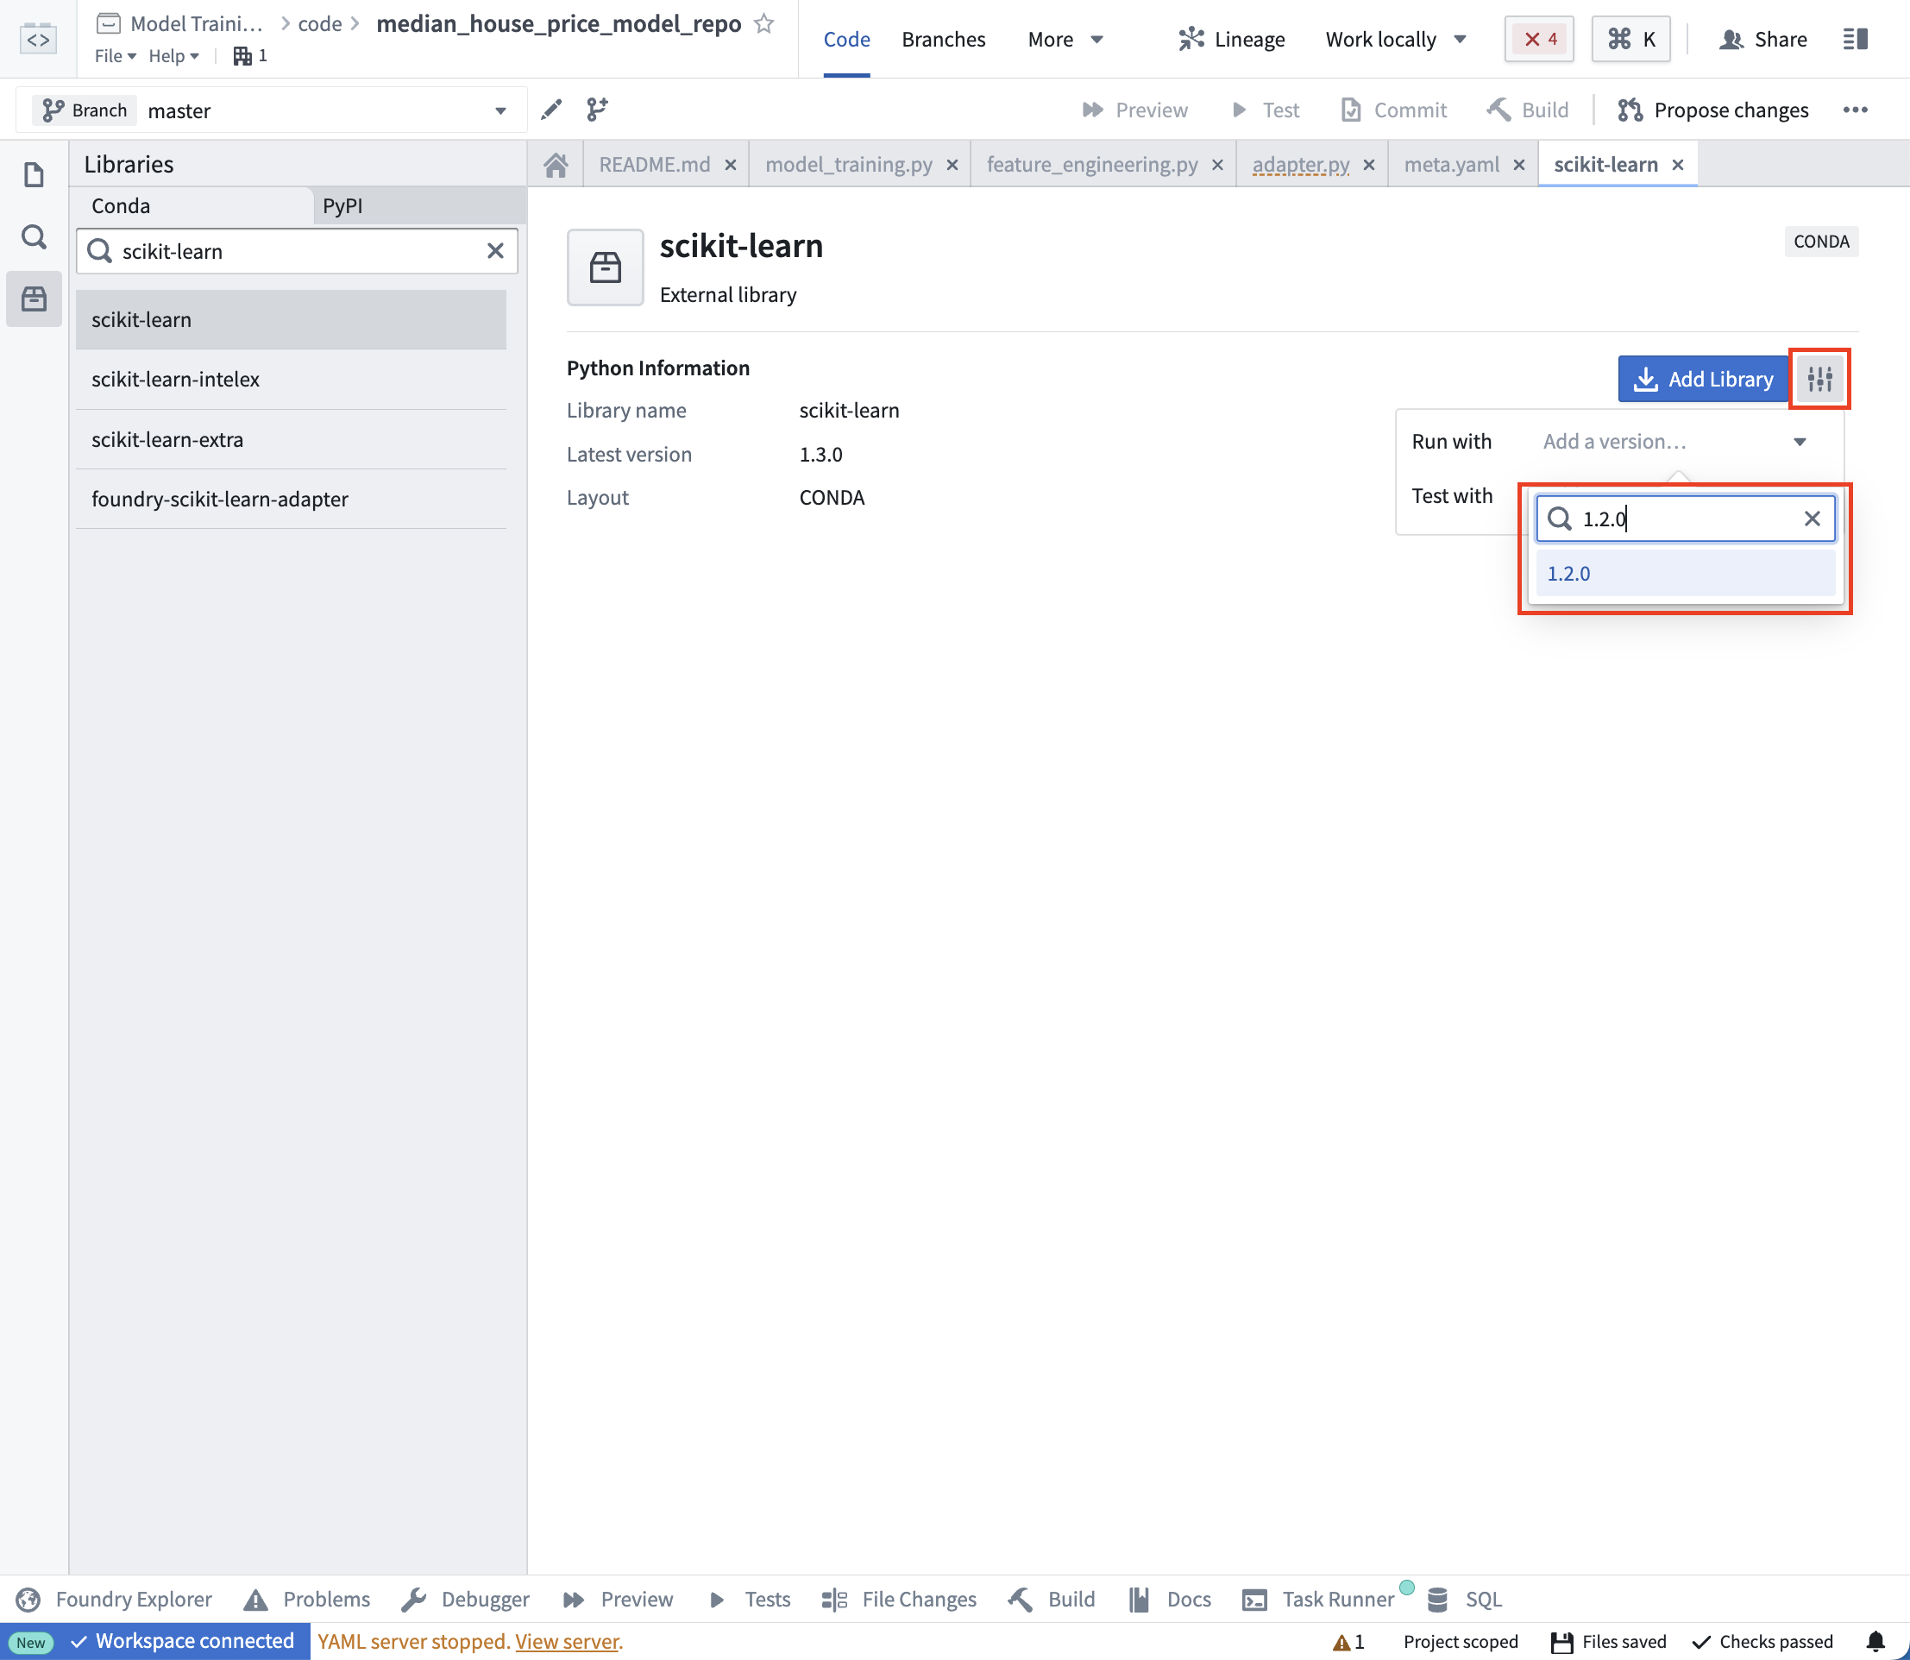
Task: Open the Libraries package sidebar icon
Action: [x=35, y=299]
